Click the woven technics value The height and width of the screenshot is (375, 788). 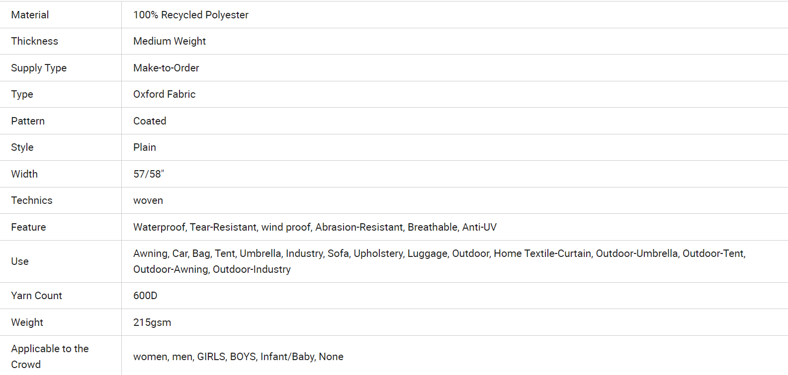coord(148,200)
